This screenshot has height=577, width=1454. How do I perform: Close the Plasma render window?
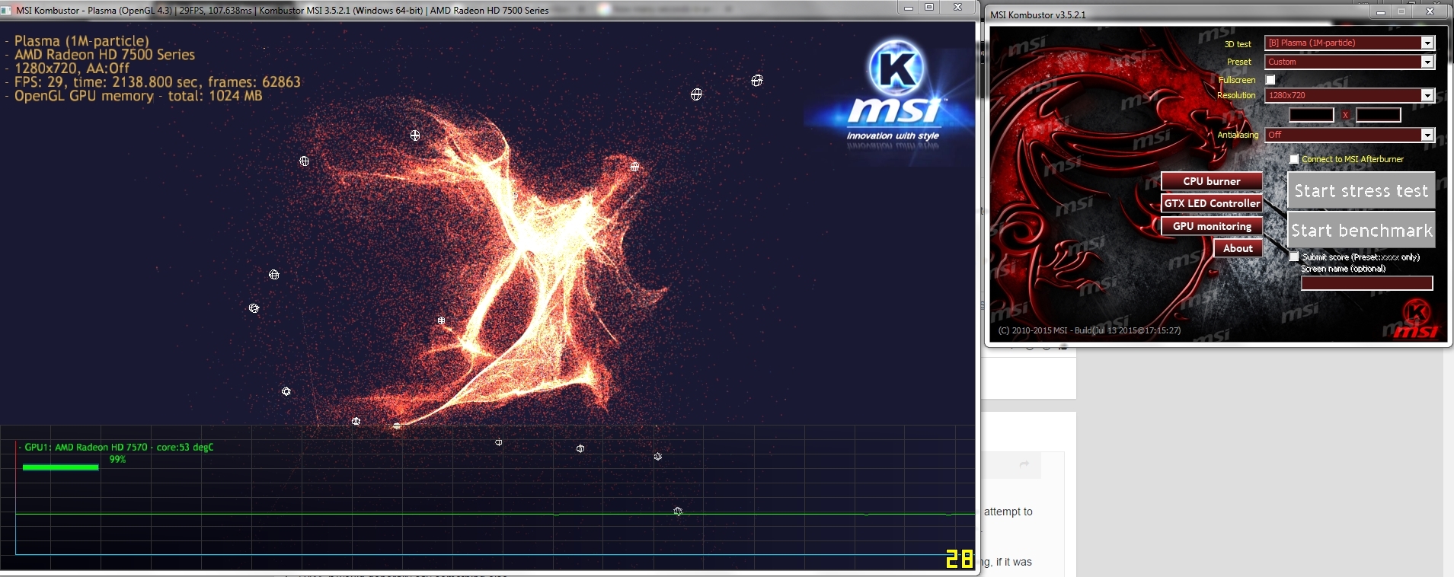(958, 8)
